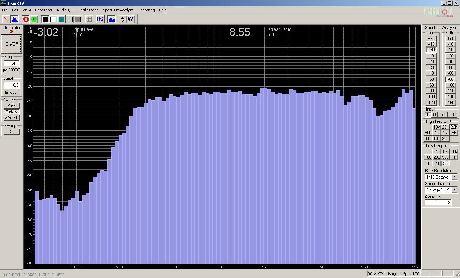This screenshot has width=460, height=278.
Task: Click the Ampl. input field
Action: coord(11,85)
